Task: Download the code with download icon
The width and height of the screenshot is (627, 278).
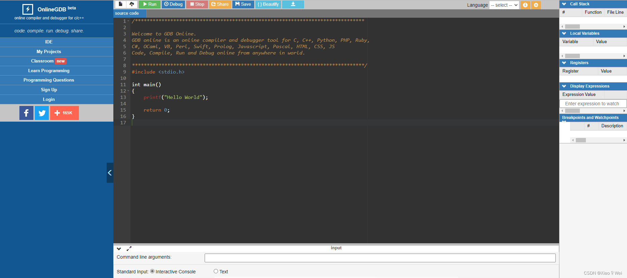Action: pyautogui.click(x=293, y=4)
